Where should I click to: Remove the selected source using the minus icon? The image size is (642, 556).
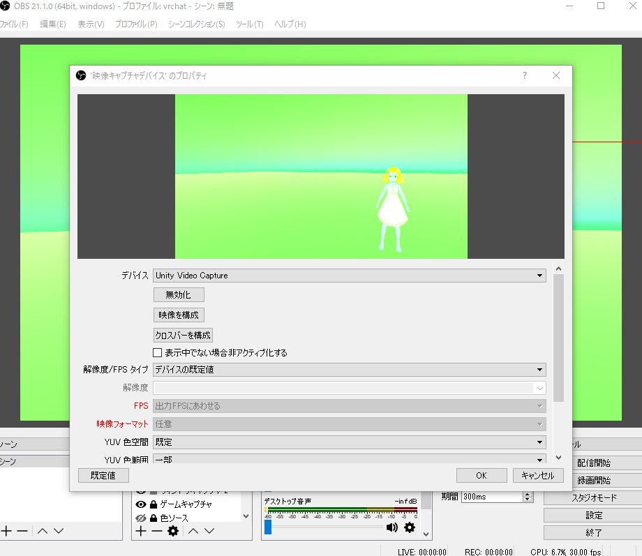tap(156, 529)
